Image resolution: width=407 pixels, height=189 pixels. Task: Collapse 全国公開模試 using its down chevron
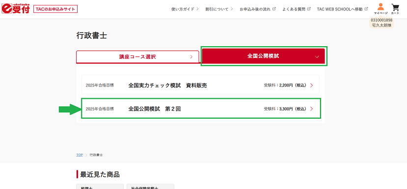click(x=317, y=57)
